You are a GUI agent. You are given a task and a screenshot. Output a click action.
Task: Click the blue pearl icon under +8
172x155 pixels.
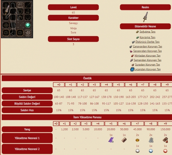(151, 151)
